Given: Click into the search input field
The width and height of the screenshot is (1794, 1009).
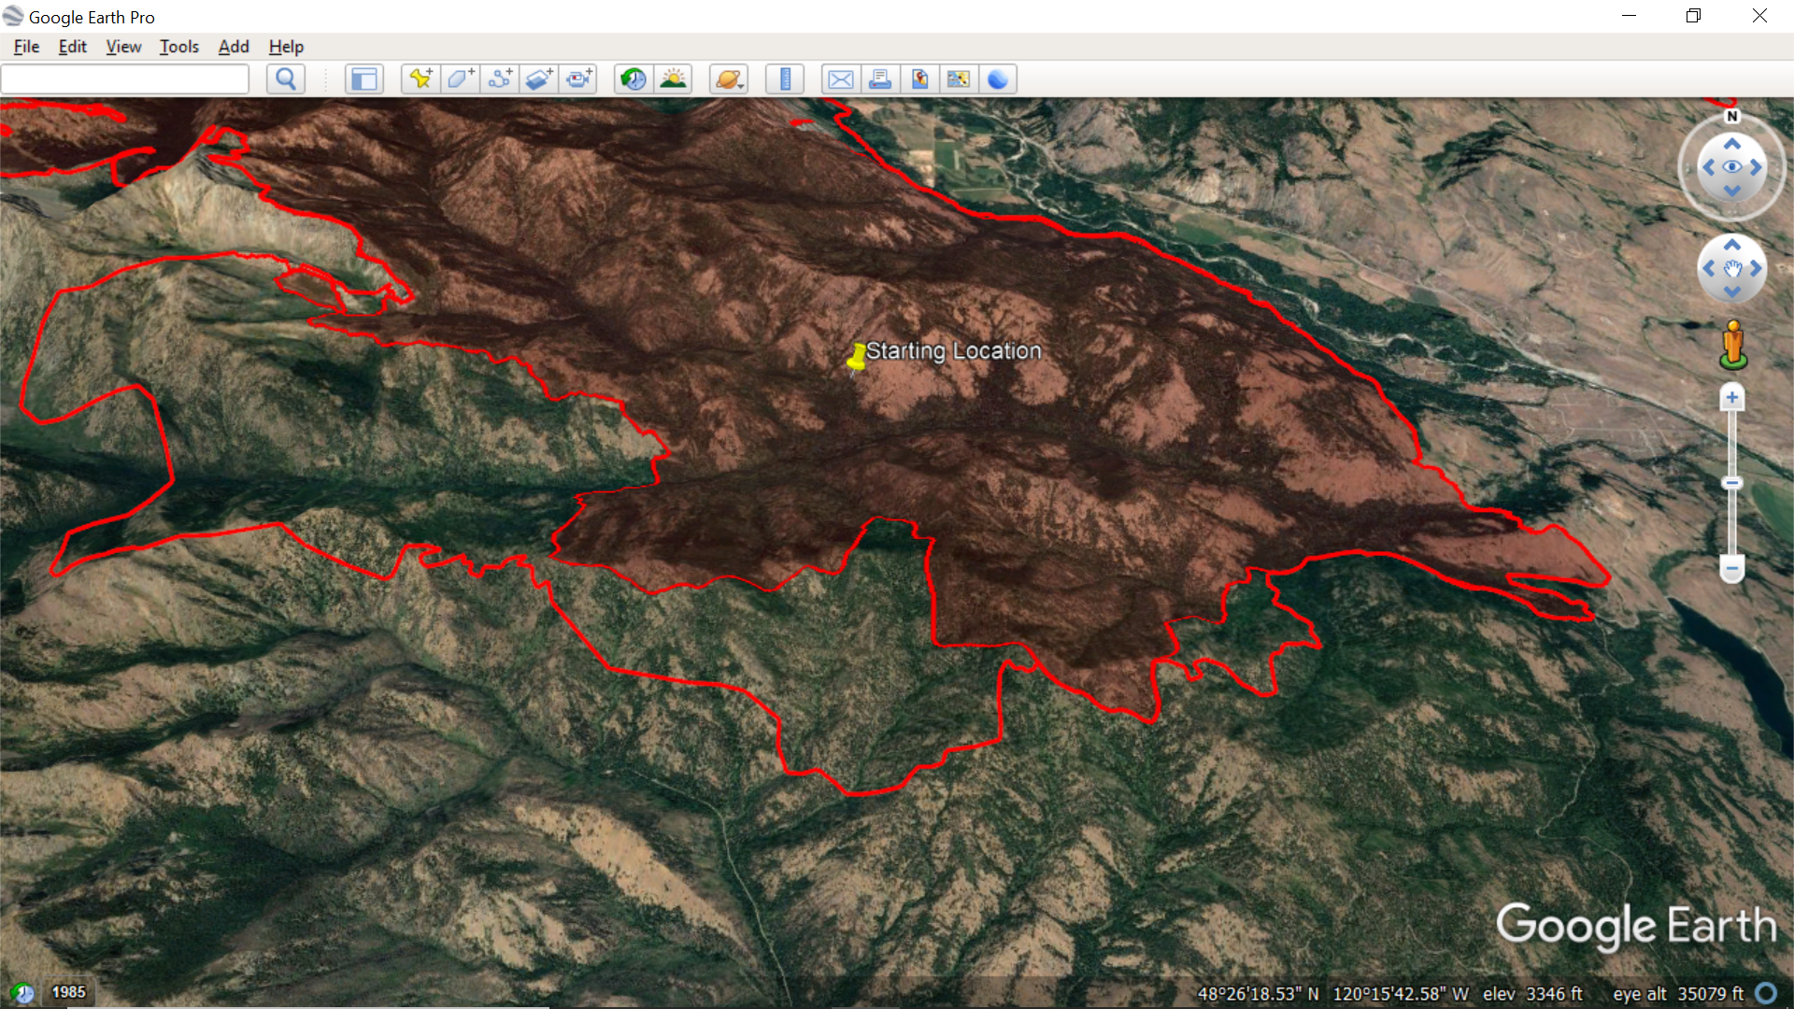Looking at the screenshot, I should click(125, 79).
